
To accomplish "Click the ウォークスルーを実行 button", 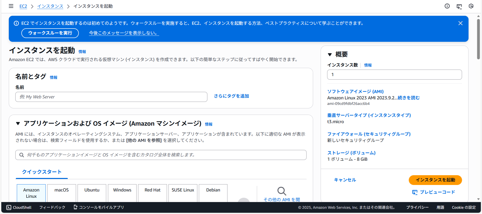I will (50, 33).
